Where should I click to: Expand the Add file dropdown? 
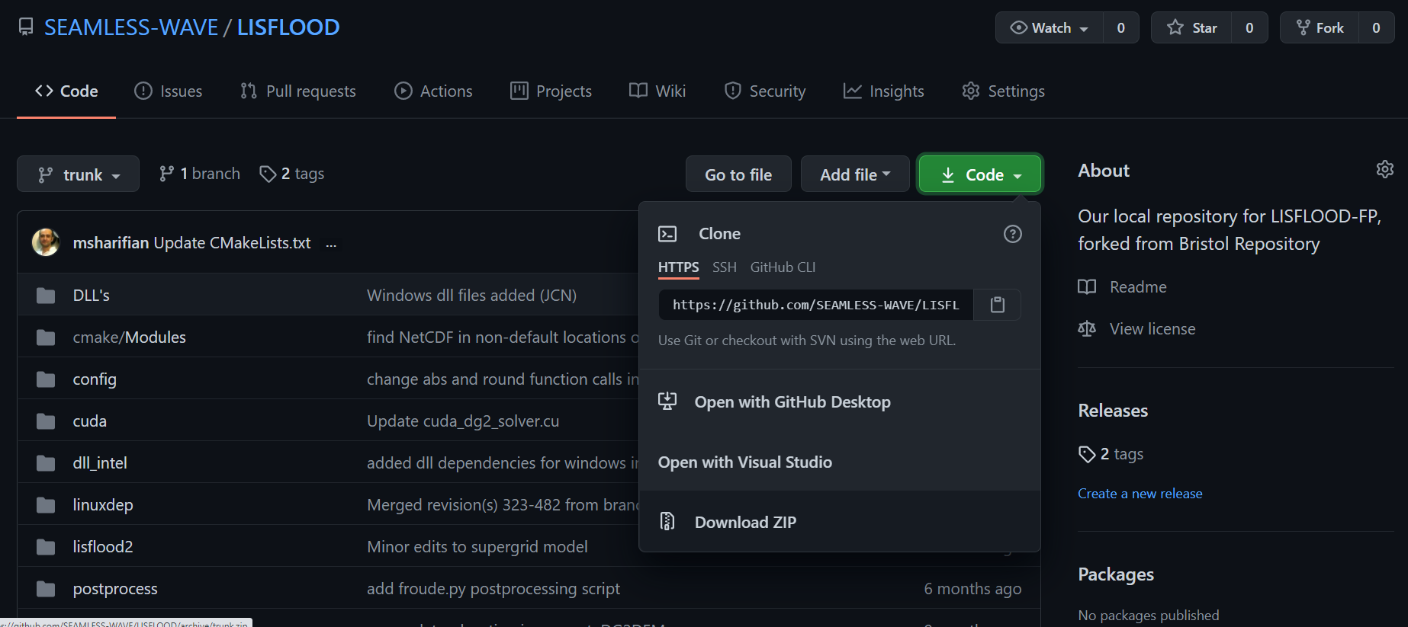[855, 174]
